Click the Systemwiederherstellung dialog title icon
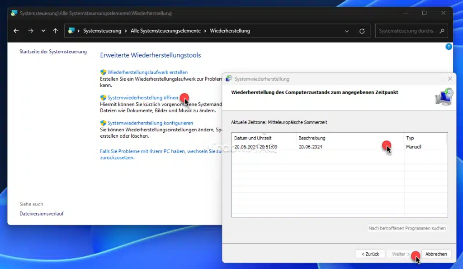 (x=228, y=79)
